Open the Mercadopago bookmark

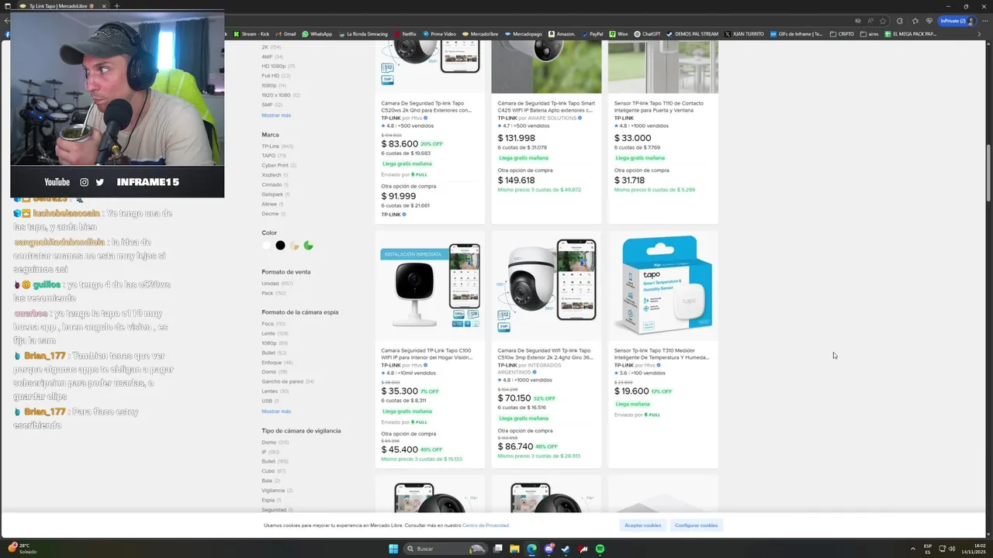coord(524,34)
